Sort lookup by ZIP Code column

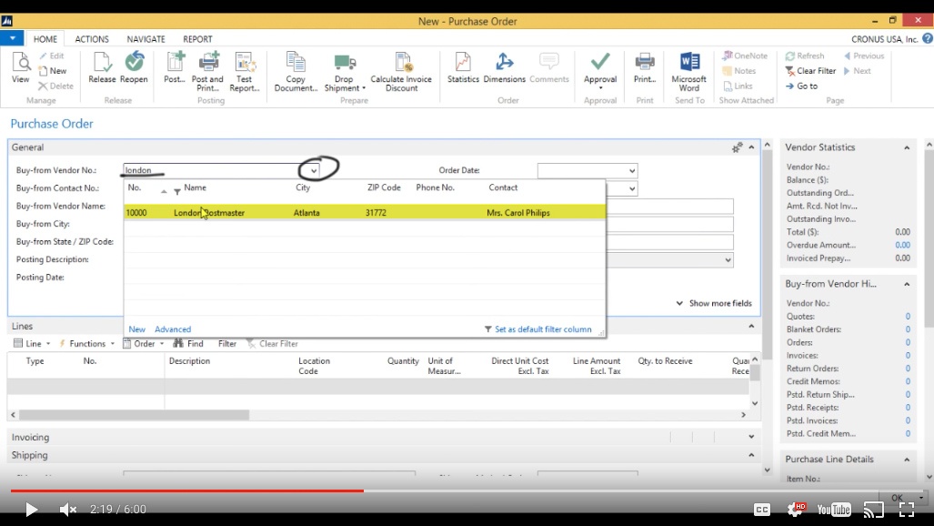[x=384, y=187]
